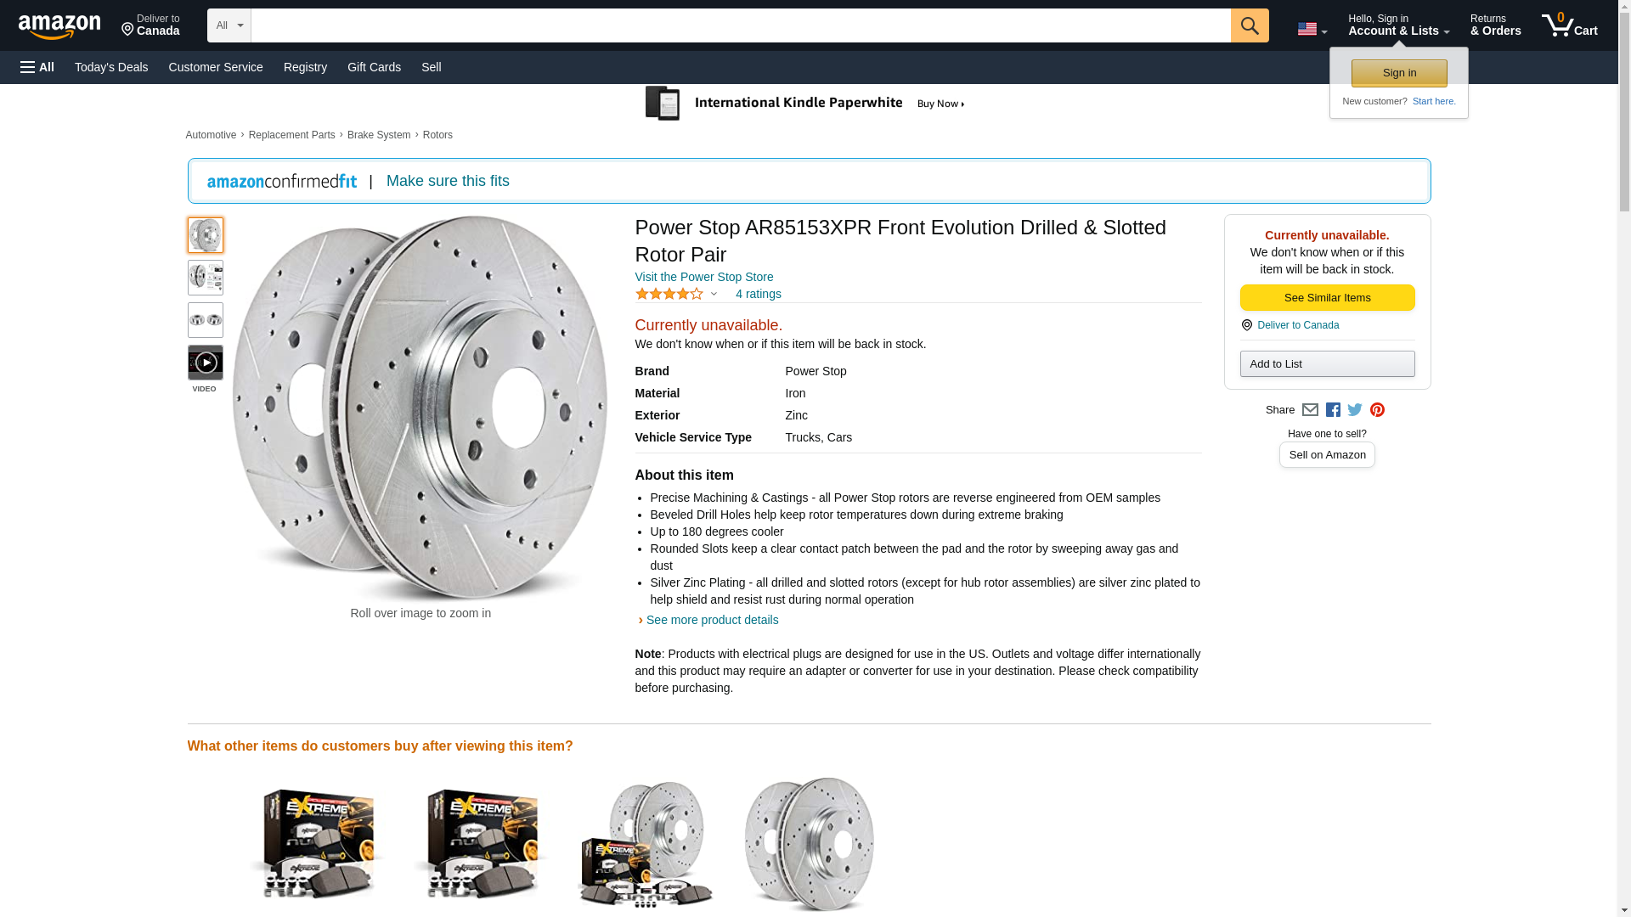Share product on Twitter icon

1355,410
